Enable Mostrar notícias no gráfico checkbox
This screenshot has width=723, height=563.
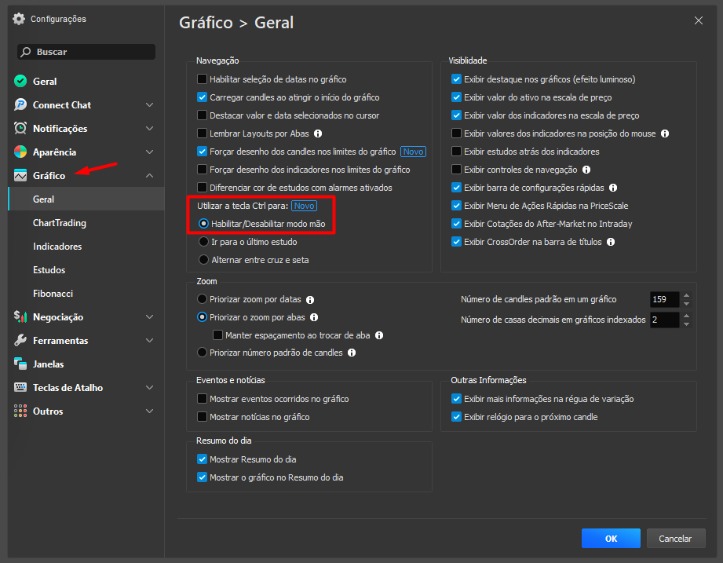coord(202,417)
